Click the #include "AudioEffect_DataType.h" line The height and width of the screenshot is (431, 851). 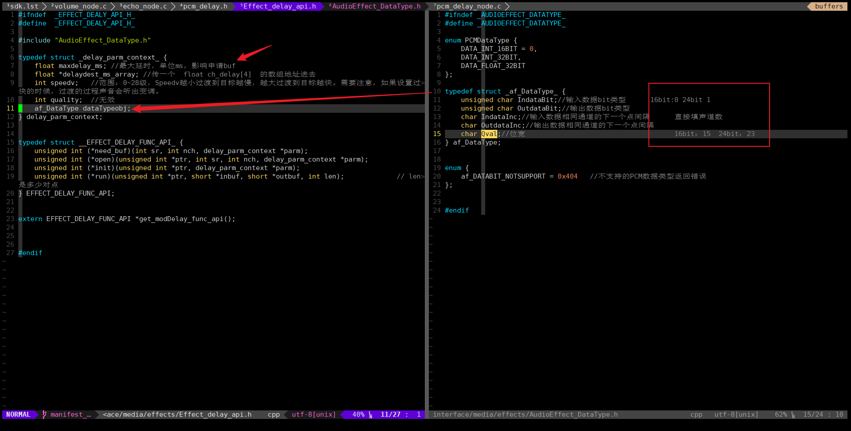[85, 40]
